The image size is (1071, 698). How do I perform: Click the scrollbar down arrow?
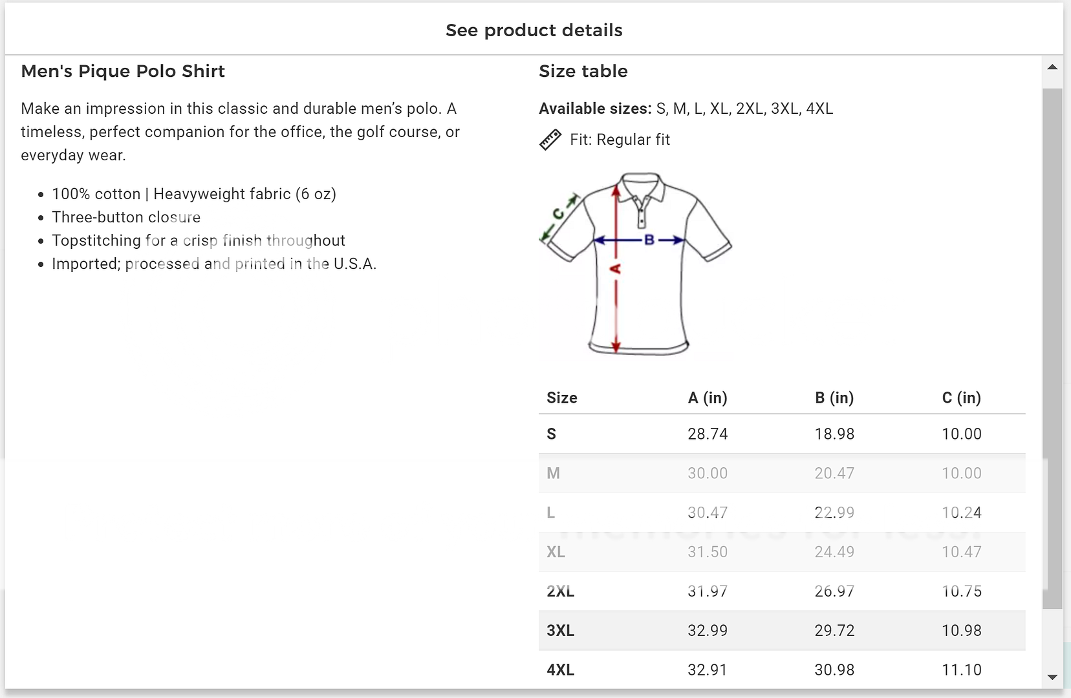[x=1052, y=677]
